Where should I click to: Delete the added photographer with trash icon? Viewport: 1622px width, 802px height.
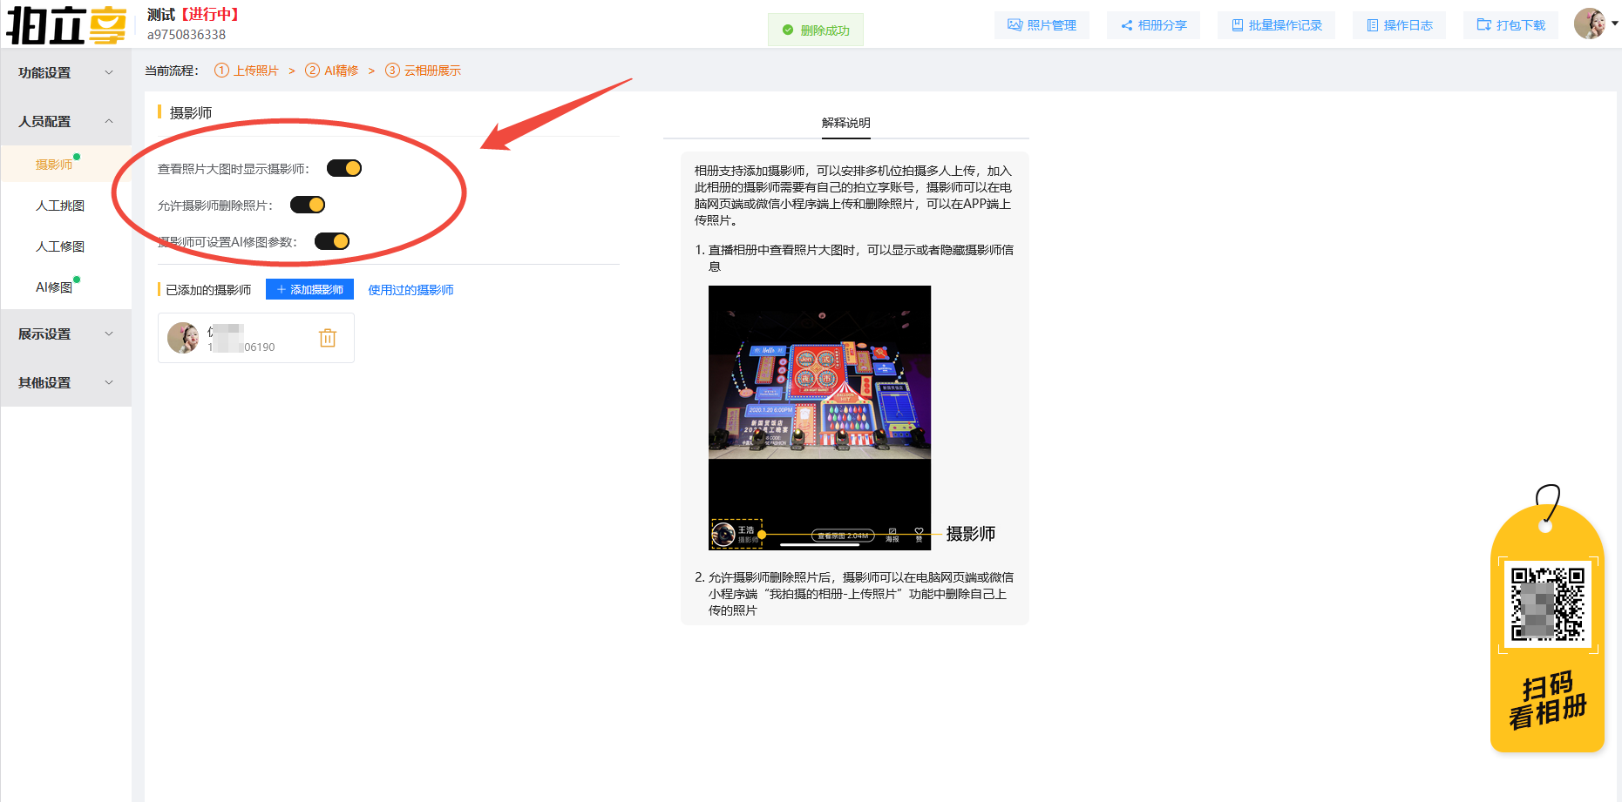pos(328,337)
